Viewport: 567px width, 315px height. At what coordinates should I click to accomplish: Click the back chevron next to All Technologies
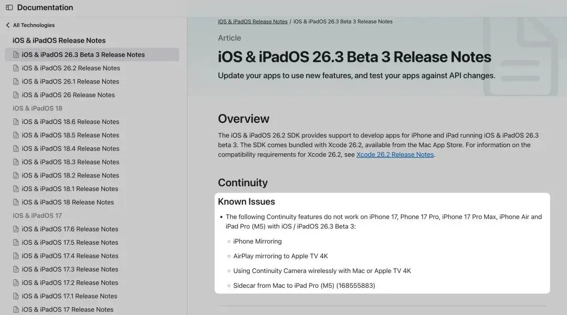coord(8,25)
